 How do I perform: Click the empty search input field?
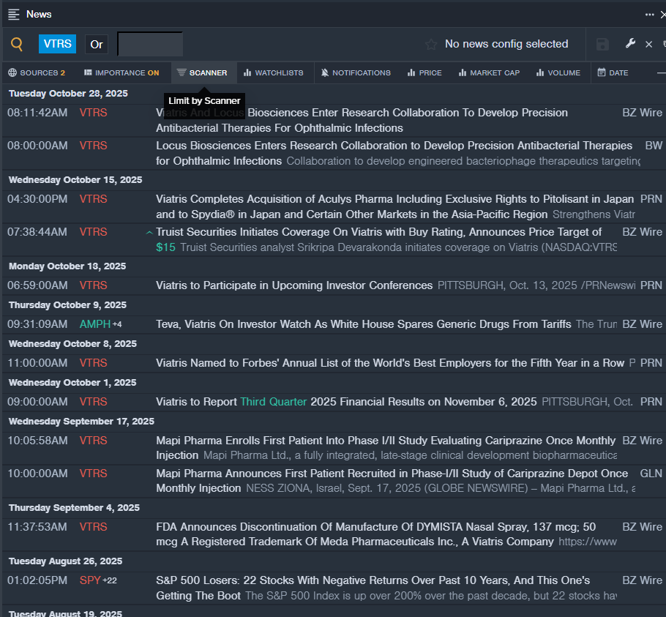tap(150, 44)
